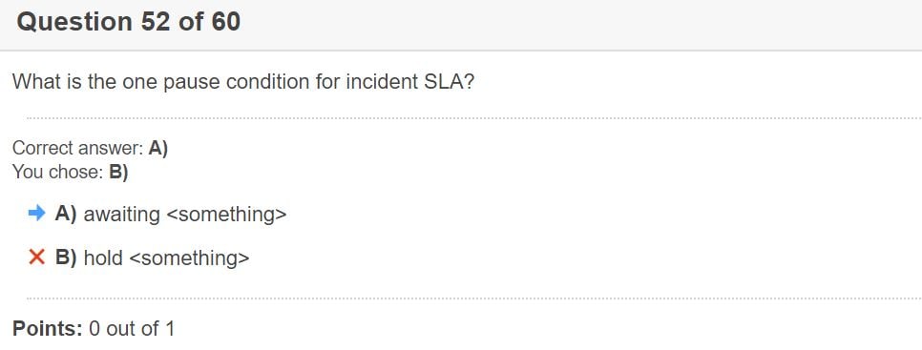Click the "Question 52 of 60" heading

pos(128,22)
